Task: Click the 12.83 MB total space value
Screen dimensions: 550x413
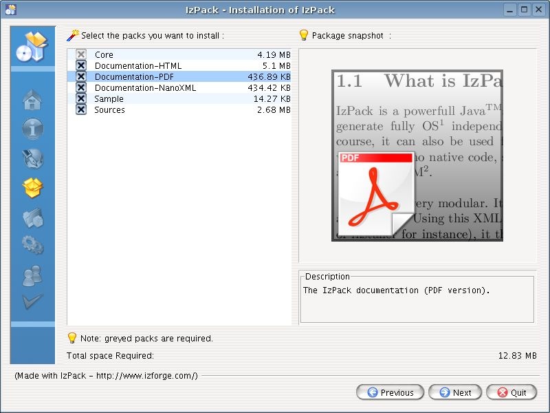Action: [x=518, y=356]
